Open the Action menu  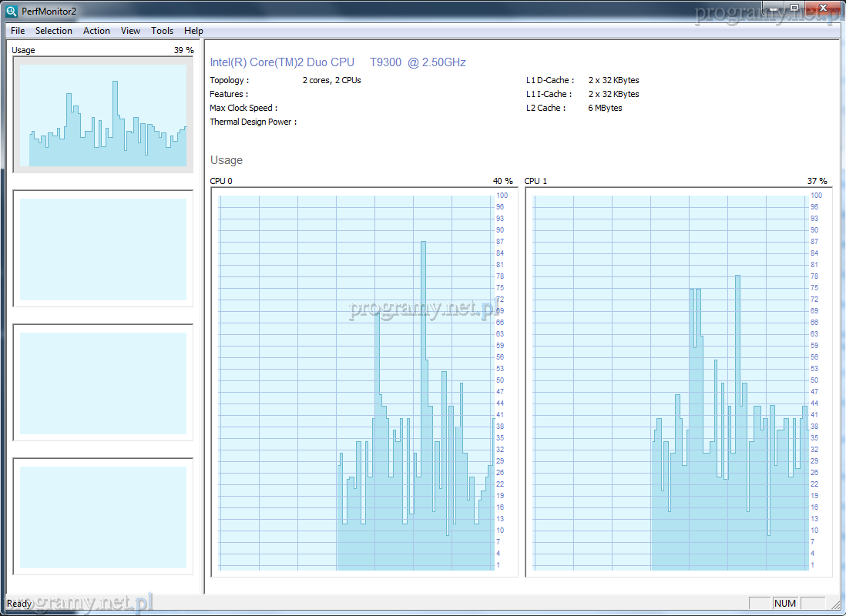click(x=96, y=31)
